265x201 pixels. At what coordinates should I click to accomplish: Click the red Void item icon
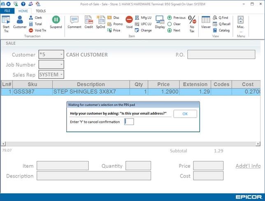(x=129, y=22)
